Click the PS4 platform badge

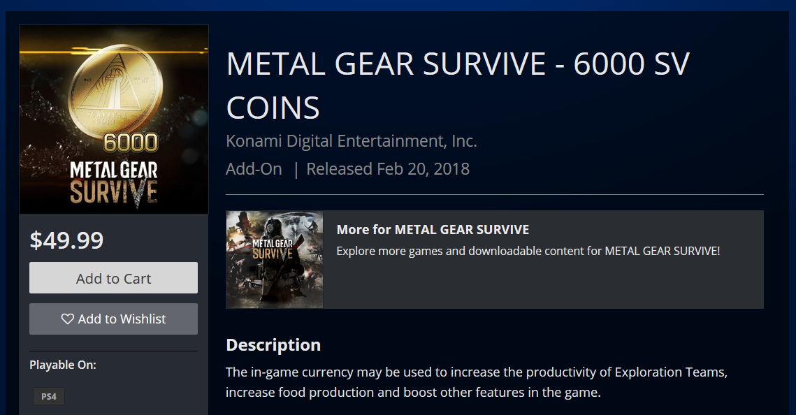(x=49, y=397)
